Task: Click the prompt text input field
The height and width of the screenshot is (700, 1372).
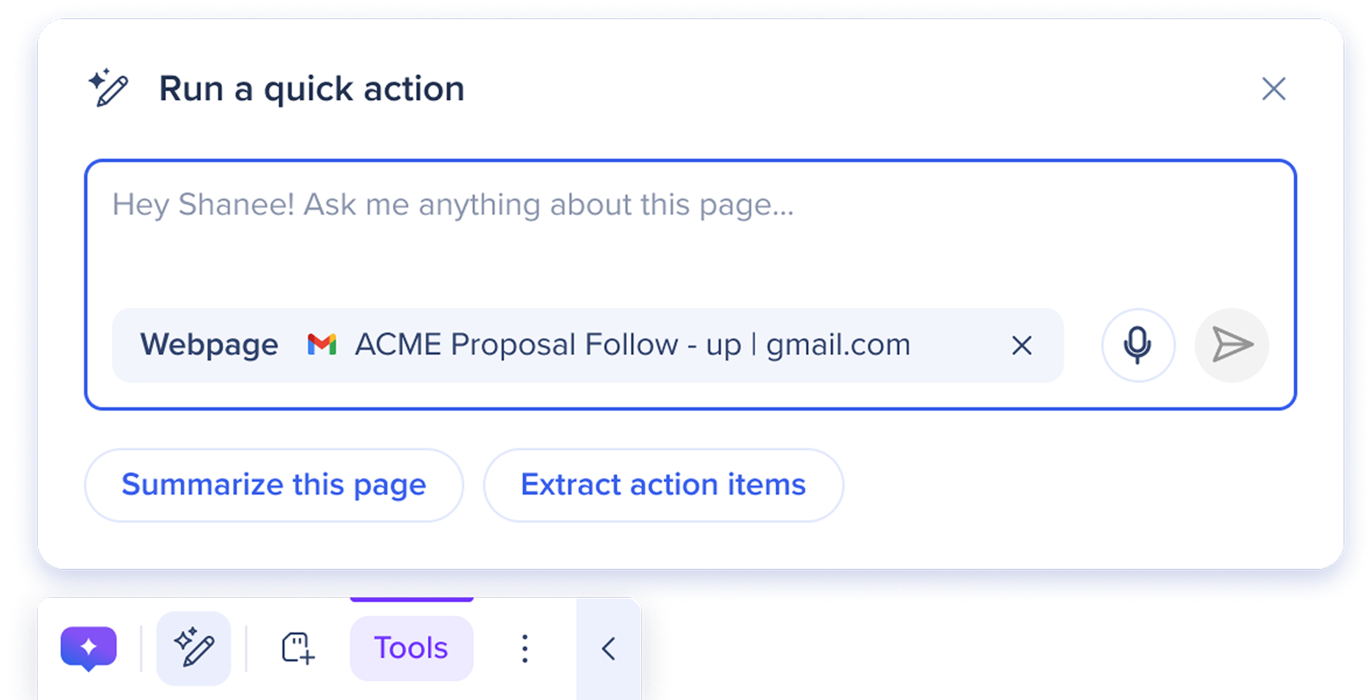Action: pyautogui.click(x=690, y=233)
